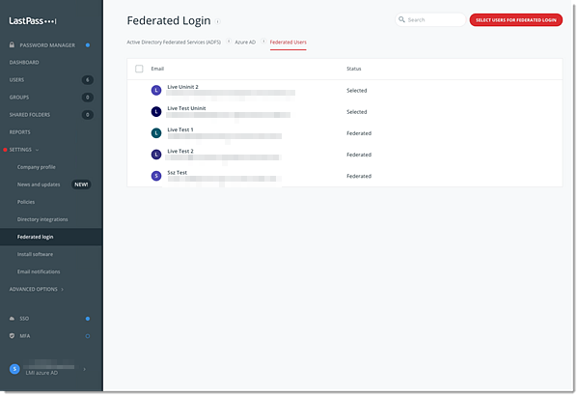Click the blue dot beside Password Manager
This screenshot has height=397, width=579.
88,45
